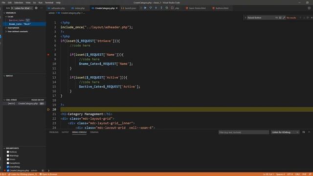Click the debug console prompt arrow
The image size is (313, 176).
[48, 171]
